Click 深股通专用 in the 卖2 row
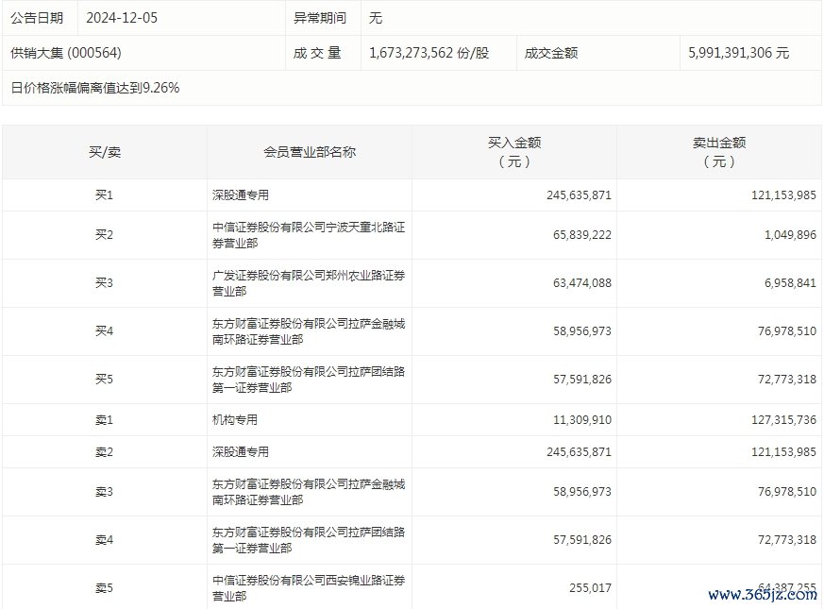The image size is (824, 609). coord(240,451)
